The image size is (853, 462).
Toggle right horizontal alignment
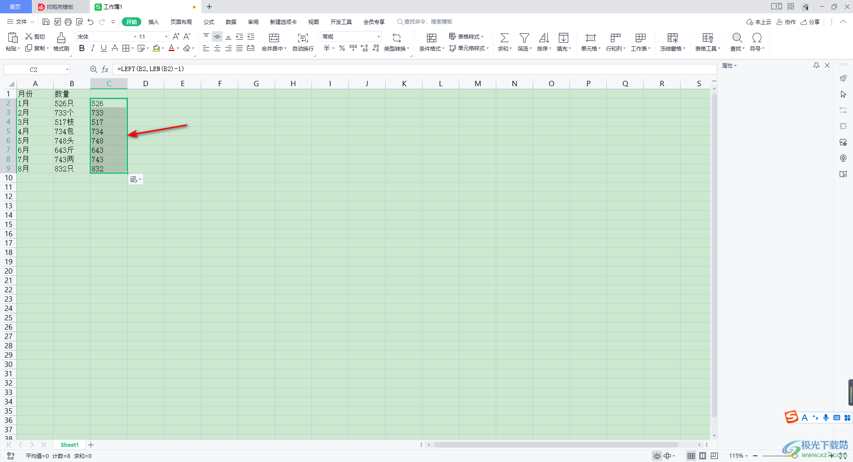pos(228,48)
